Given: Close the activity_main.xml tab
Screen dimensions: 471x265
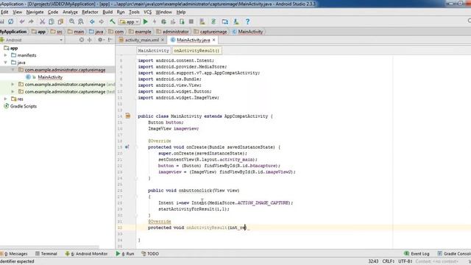Looking at the screenshot, I should coord(163,40).
